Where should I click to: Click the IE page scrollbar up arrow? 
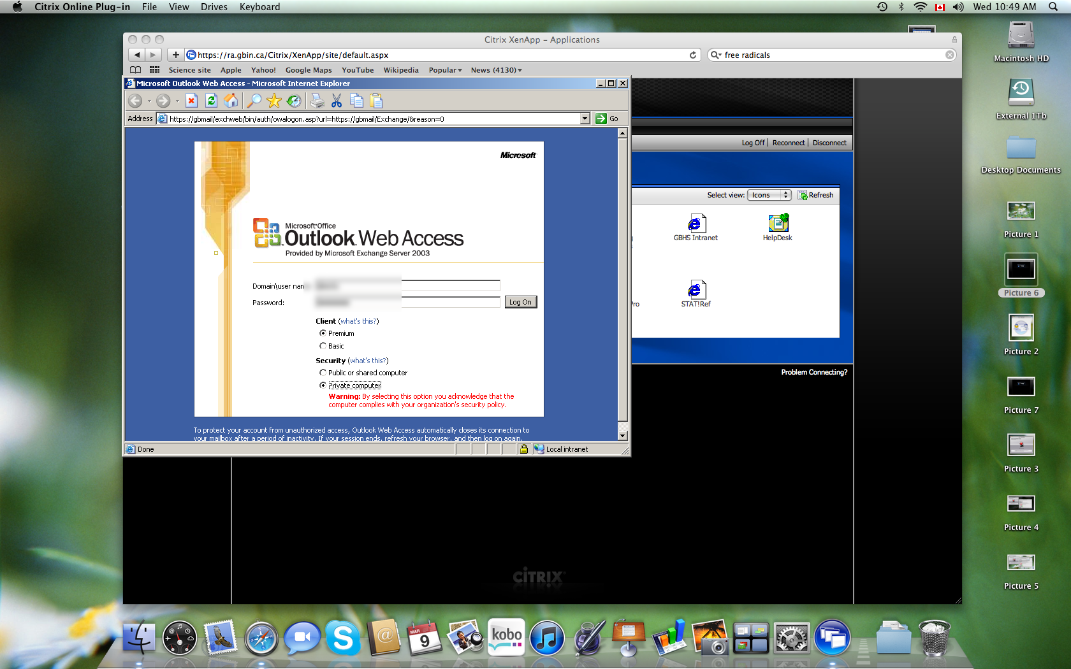coord(623,133)
